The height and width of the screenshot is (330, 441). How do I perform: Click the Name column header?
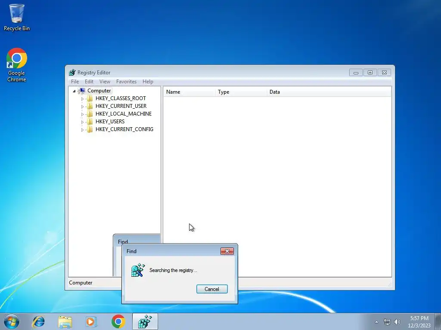tap(189, 92)
